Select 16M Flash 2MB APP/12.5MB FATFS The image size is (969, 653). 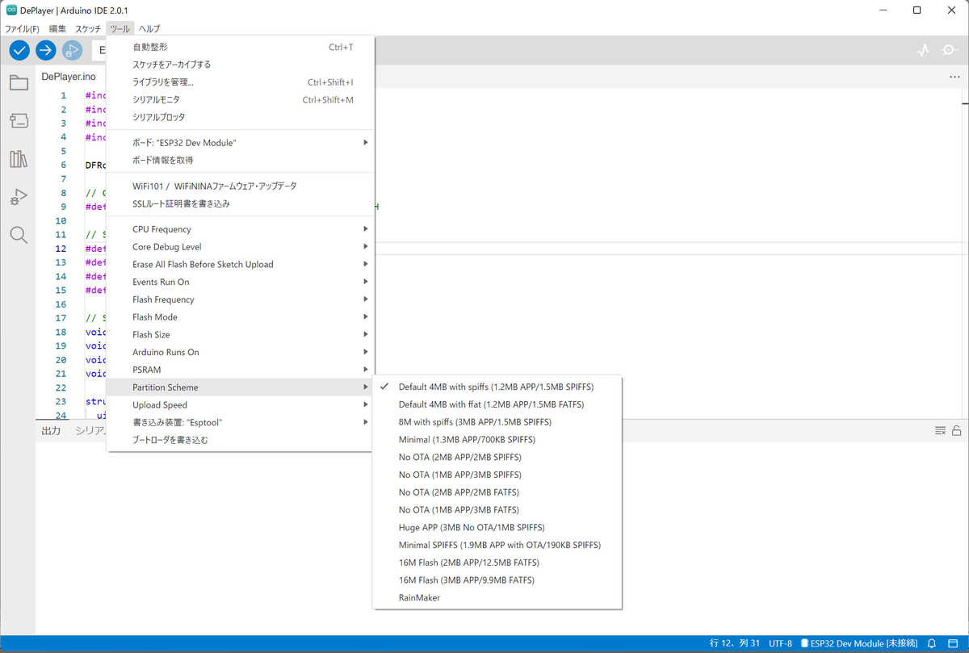point(497,563)
